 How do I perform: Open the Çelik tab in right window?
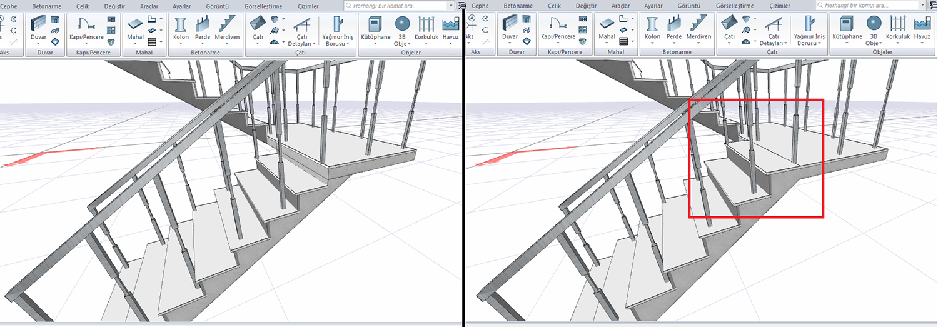(554, 6)
